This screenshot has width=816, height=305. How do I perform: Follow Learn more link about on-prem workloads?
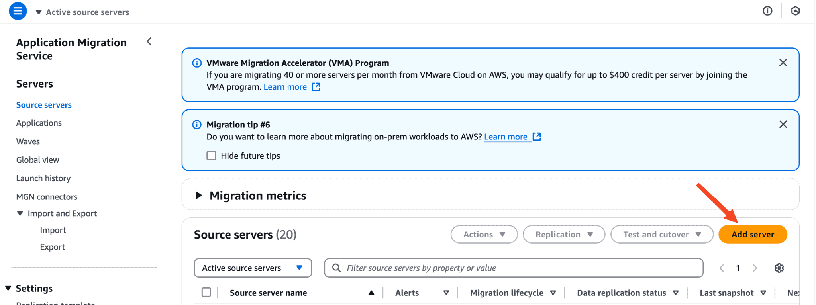click(x=506, y=137)
